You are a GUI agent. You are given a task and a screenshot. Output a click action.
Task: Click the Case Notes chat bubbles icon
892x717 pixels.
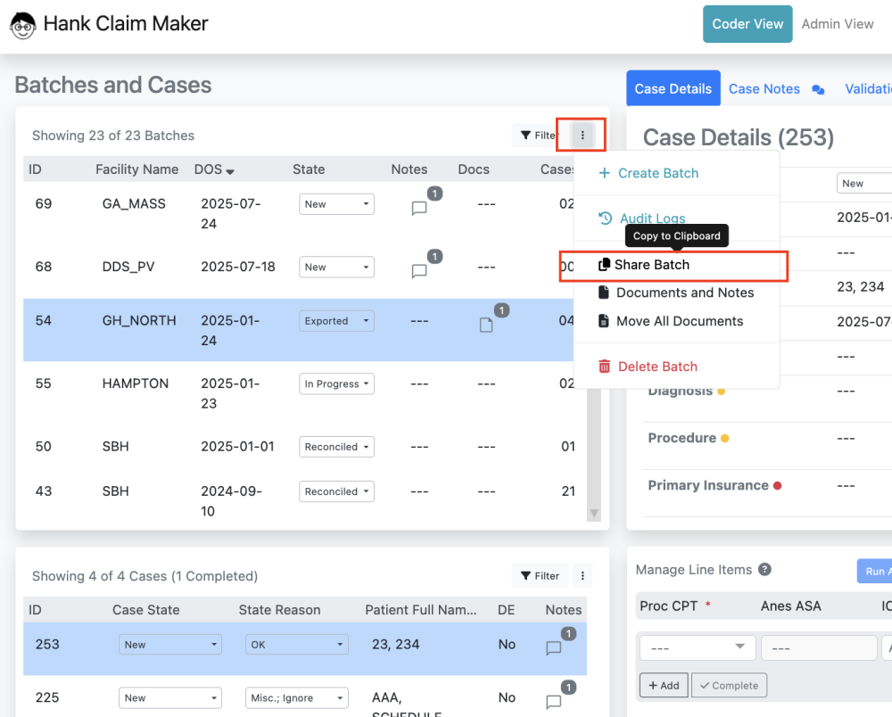pos(818,89)
